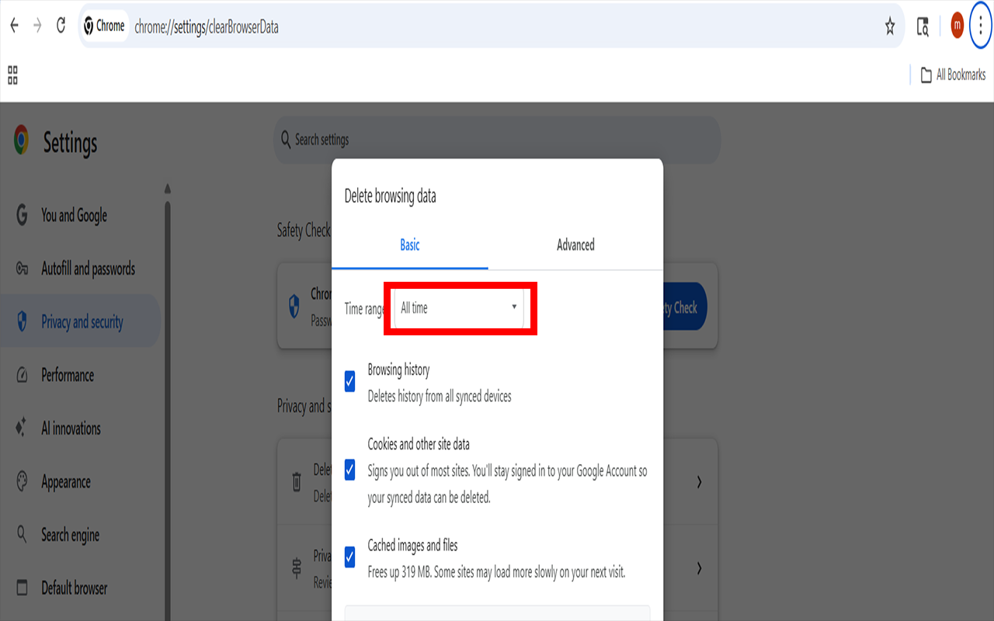Click 'Deletes history from all synced devices' text
Screen dimensions: 994x621
tap(440, 397)
